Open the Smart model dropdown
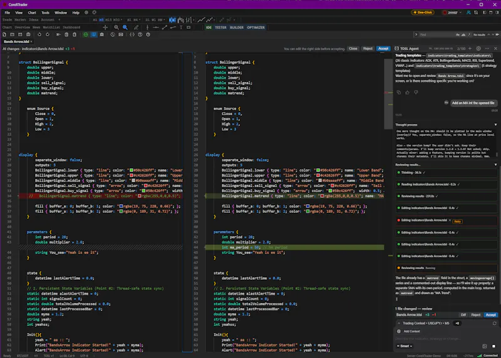The height and width of the screenshot is (358, 501). click(x=405, y=346)
